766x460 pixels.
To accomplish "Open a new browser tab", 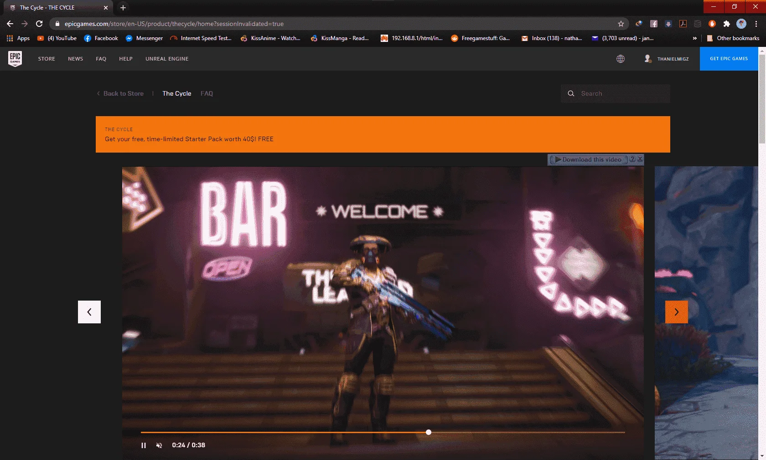I will coord(123,8).
